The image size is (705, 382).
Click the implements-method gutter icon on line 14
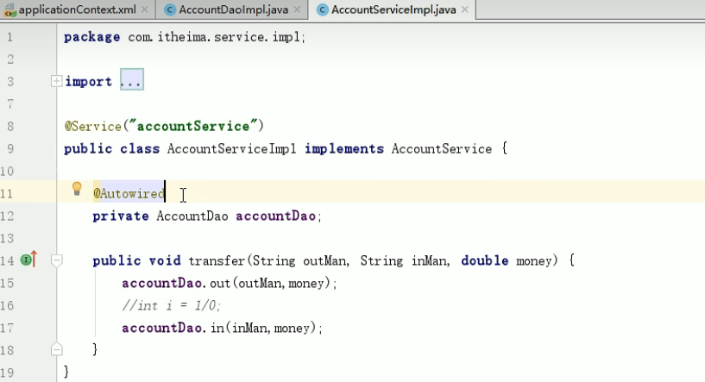pyautogui.click(x=28, y=260)
